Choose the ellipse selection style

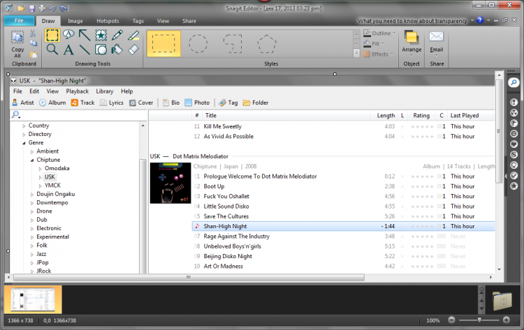point(198,44)
